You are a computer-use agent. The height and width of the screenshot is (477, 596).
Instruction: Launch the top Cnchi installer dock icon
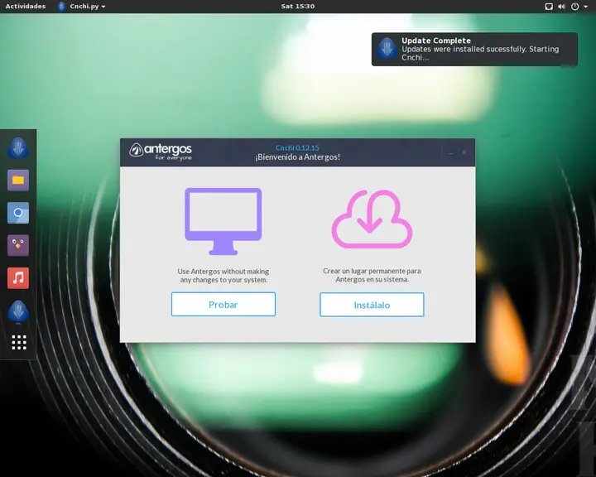(18, 147)
